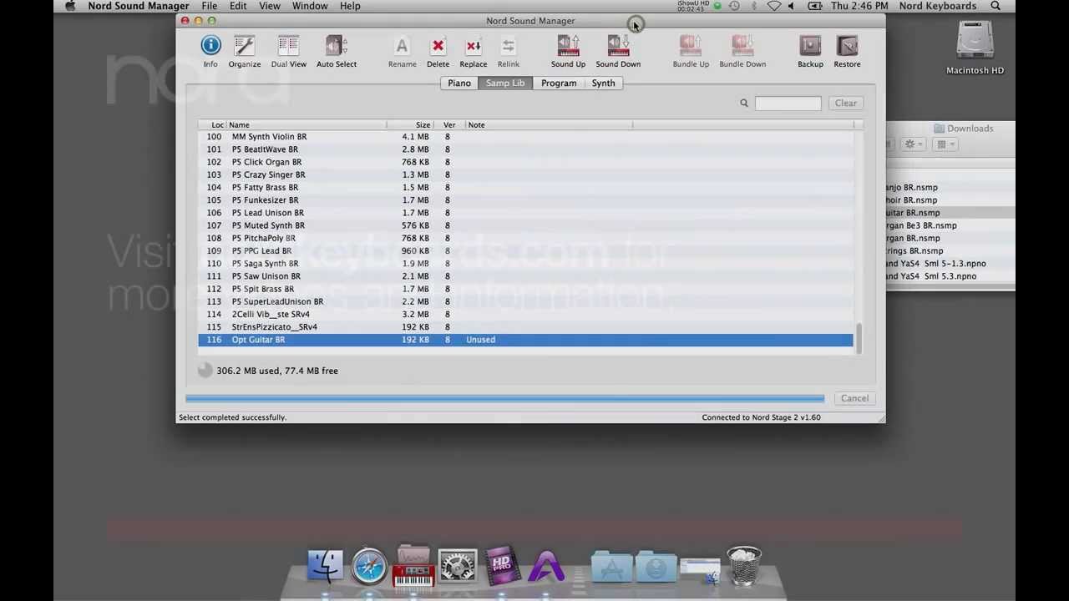
Task: Open Nord Sound Manager Dock icon
Action: pos(413,565)
